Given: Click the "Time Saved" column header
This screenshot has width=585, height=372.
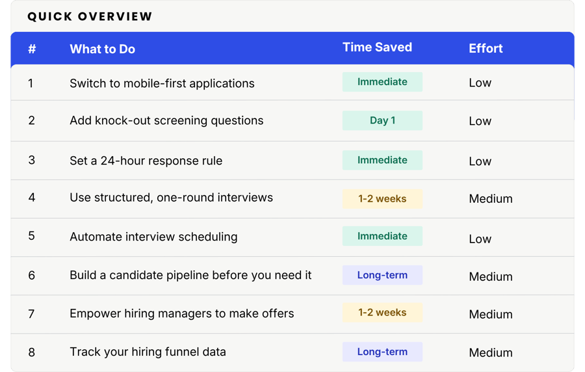Looking at the screenshot, I should coord(377,47).
